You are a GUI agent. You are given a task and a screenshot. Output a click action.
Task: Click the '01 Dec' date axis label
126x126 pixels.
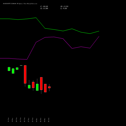coord(37,120)
